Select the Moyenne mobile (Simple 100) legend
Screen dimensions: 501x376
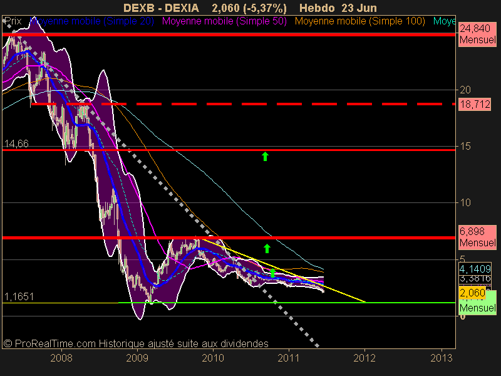359,21
